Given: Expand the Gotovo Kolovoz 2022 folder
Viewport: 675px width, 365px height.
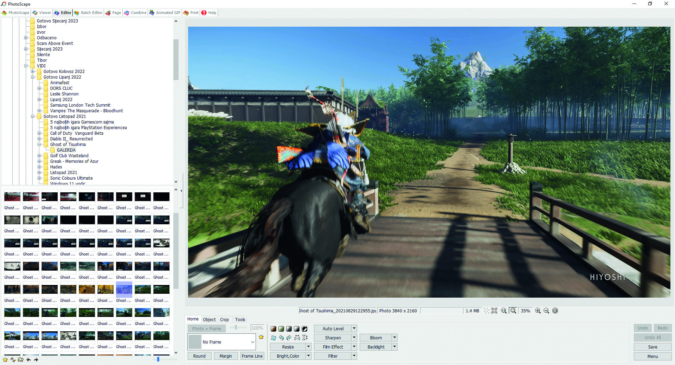Looking at the screenshot, I should pyautogui.click(x=32, y=71).
